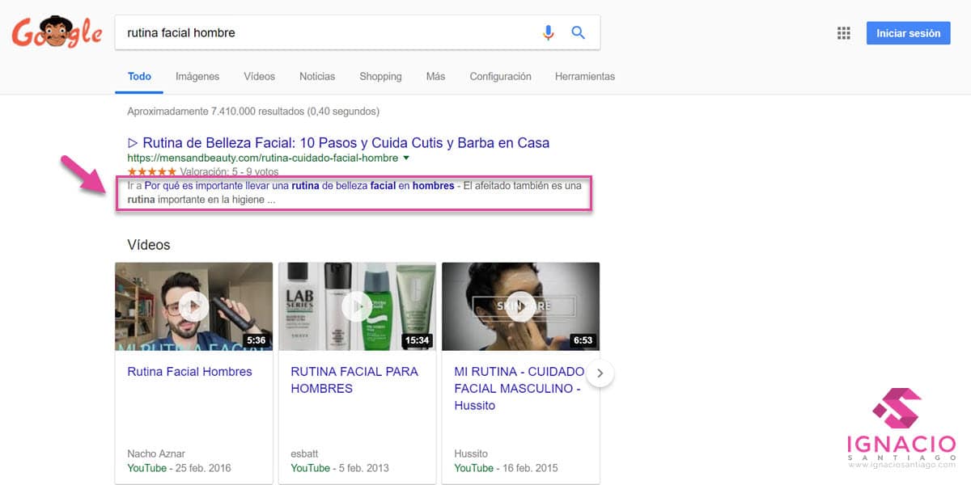
Task: Play the Nacho Aznar video thumbnail
Action: 194,306
